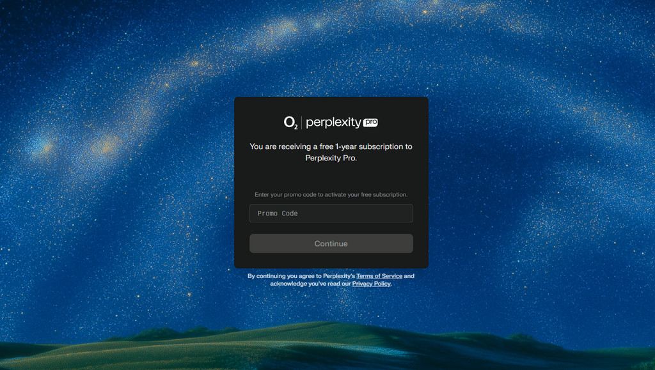Open the Privacy Policy link

coord(372,284)
